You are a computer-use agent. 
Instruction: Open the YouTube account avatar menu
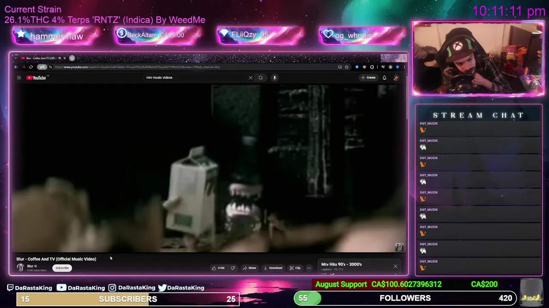pyautogui.click(x=396, y=77)
